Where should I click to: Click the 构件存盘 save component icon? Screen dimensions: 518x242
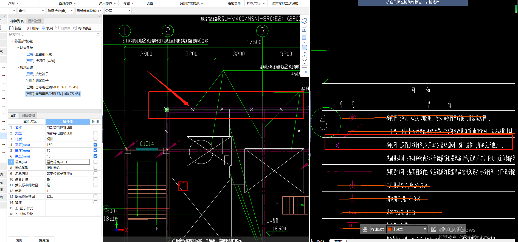75,28
